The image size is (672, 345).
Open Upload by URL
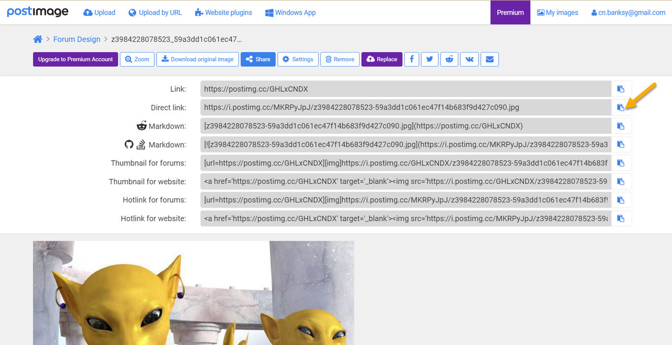point(155,13)
